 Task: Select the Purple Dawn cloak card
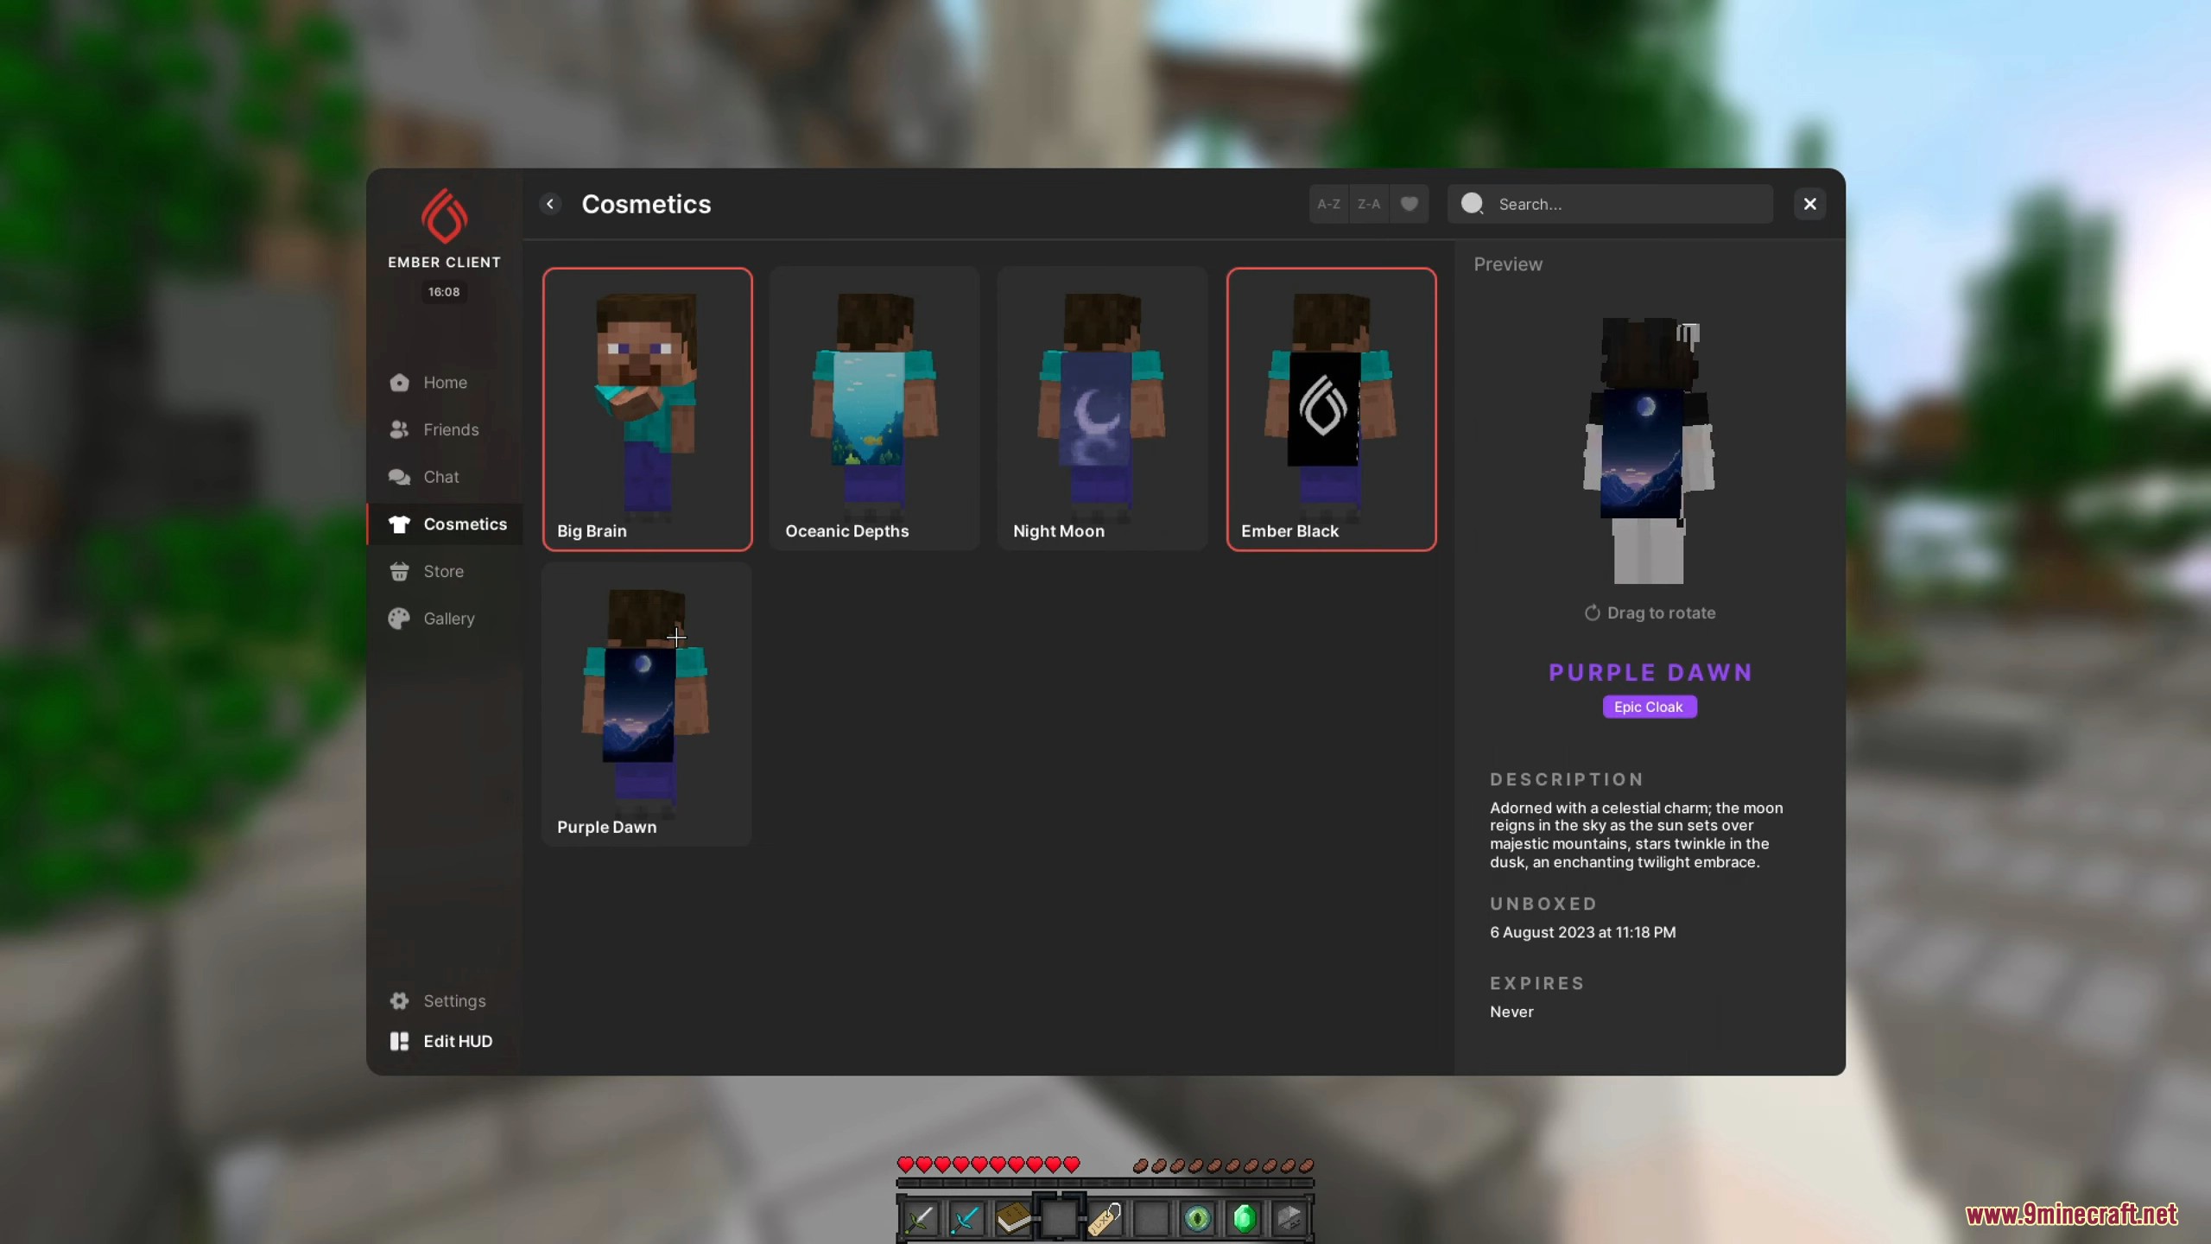coord(647,705)
